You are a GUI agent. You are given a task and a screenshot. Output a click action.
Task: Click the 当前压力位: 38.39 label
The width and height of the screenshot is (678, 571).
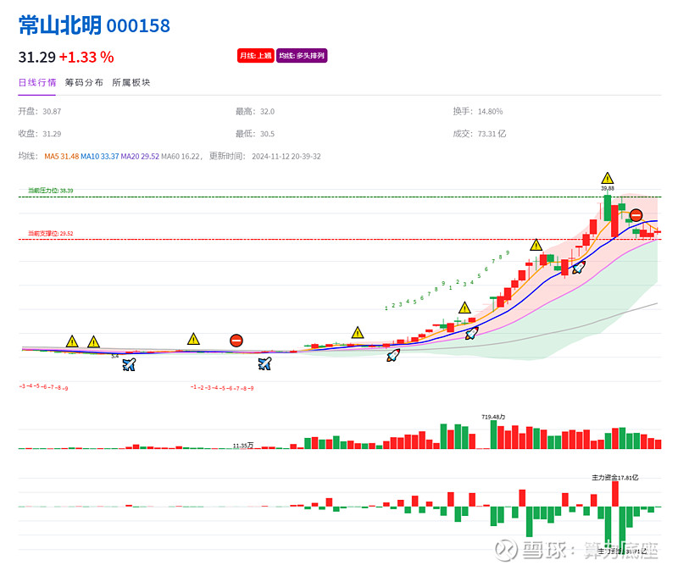point(51,191)
